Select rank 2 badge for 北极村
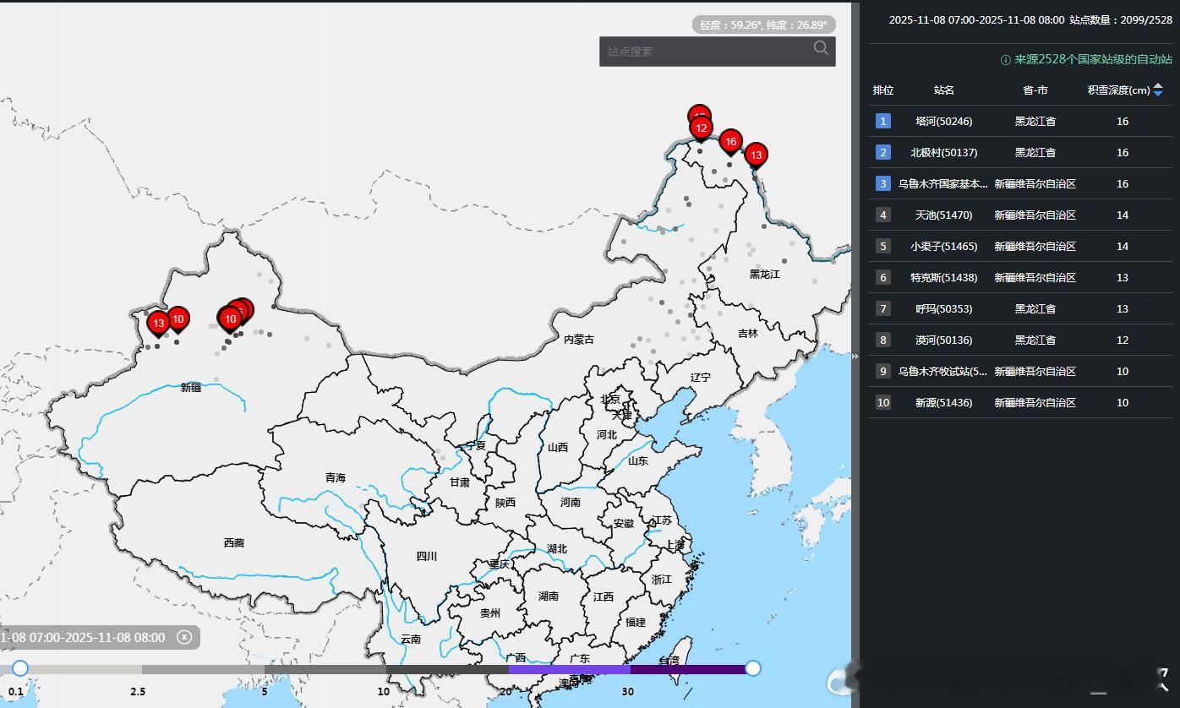1180x708 pixels. pyautogui.click(x=883, y=152)
